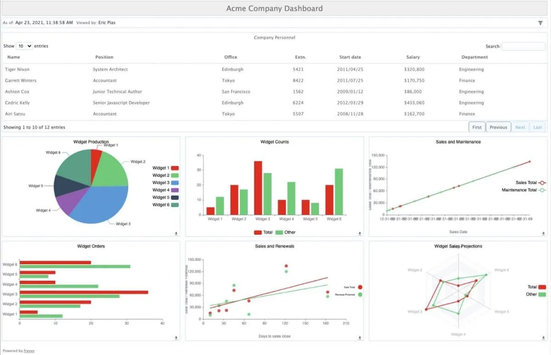Click the Previous pagination button
This screenshot has height=355, width=551.
[498, 127]
